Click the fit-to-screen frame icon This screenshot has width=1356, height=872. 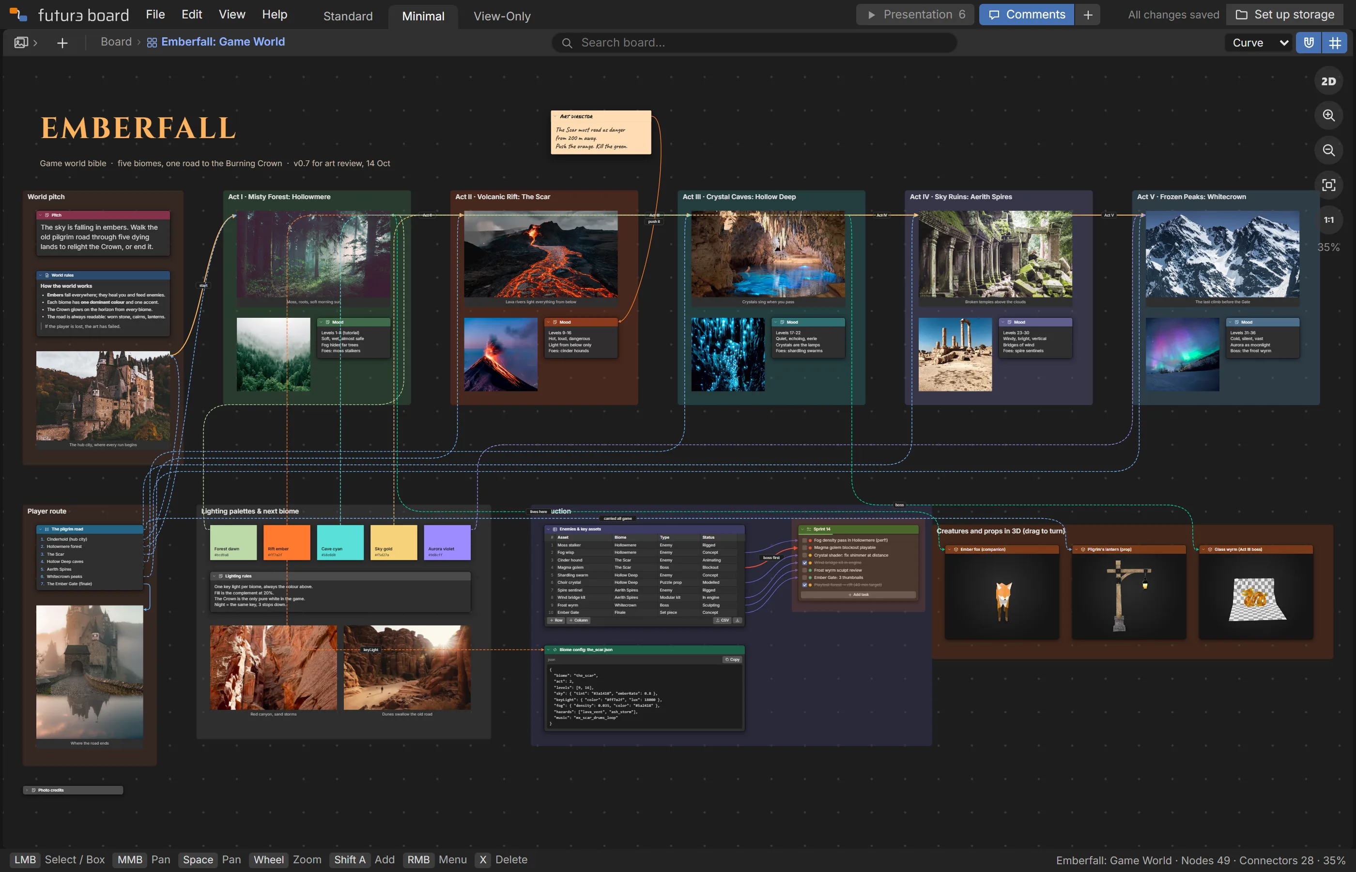point(1328,185)
